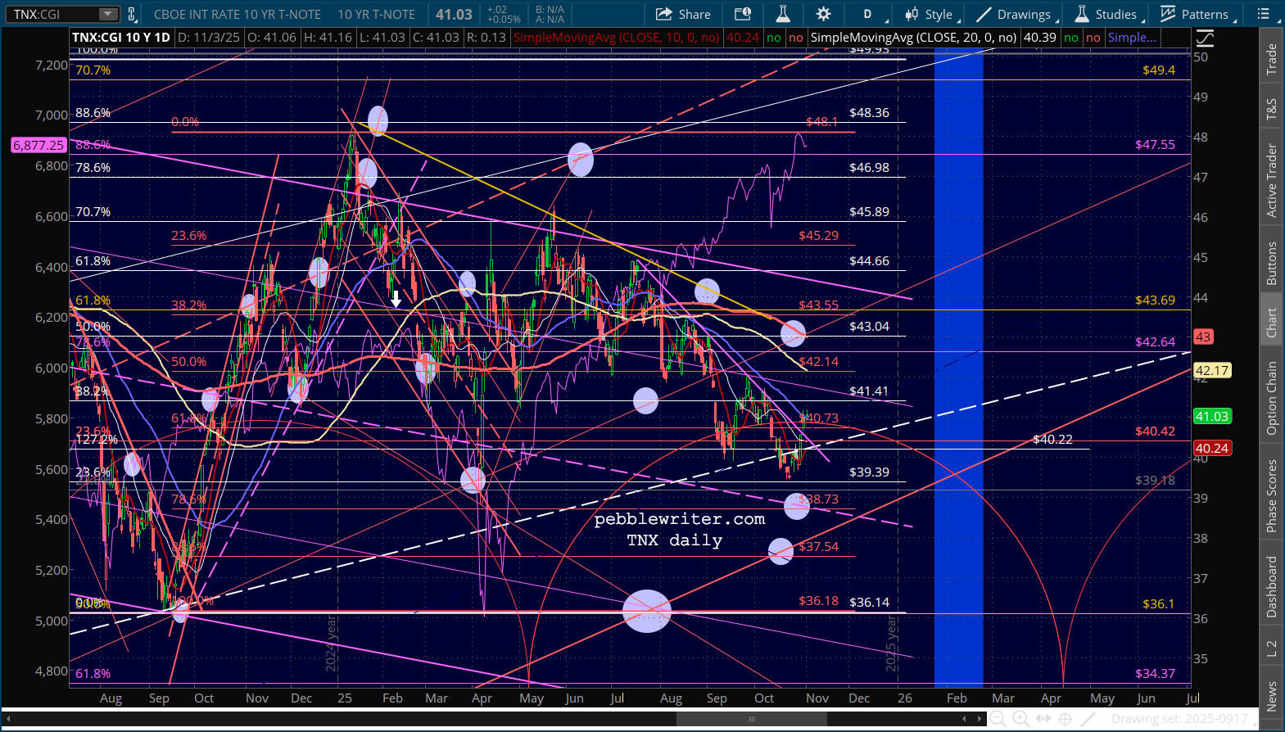
Task: Select the trendline drawing tool icon
Action: click(x=1088, y=719)
